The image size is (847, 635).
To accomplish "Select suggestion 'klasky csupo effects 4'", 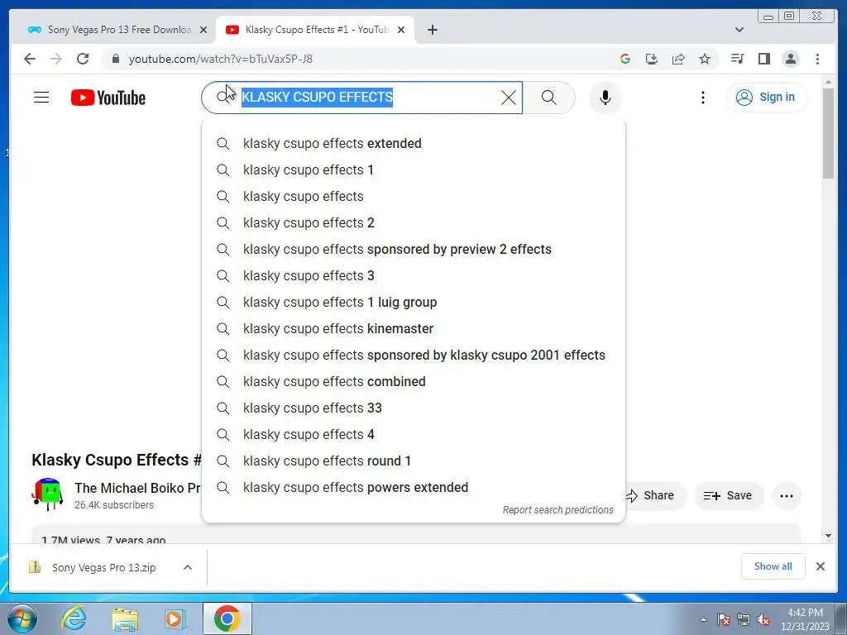I will tap(414, 435).
